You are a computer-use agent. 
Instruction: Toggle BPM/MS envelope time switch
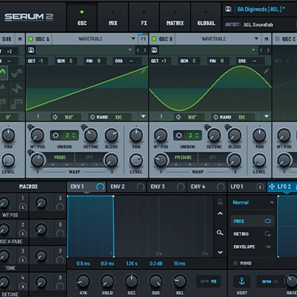pos(208,282)
